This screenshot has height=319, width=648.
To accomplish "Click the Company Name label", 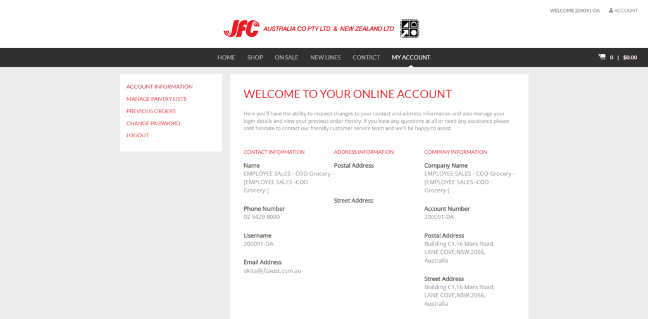I will pyautogui.click(x=446, y=165).
